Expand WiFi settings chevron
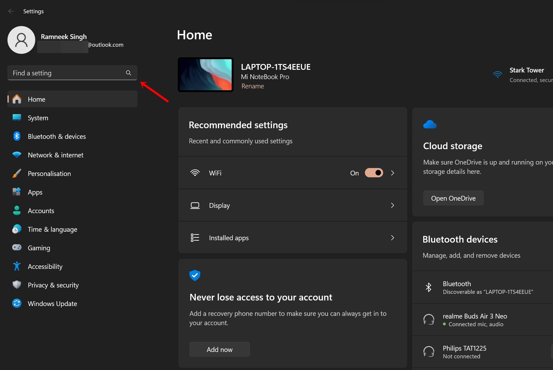Screen dimensions: 553x370 (x=393, y=173)
